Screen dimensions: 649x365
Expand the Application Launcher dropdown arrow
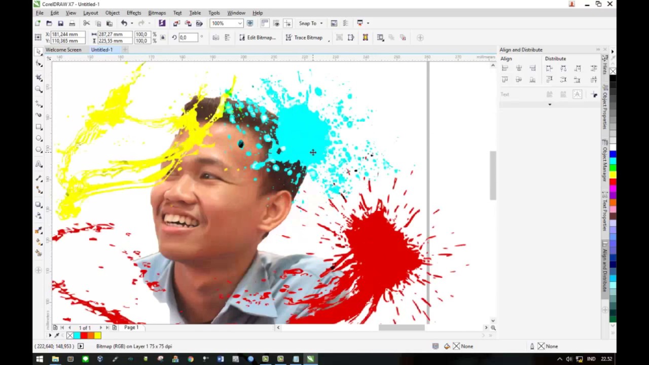pyautogui.click(x=368, y=23)
